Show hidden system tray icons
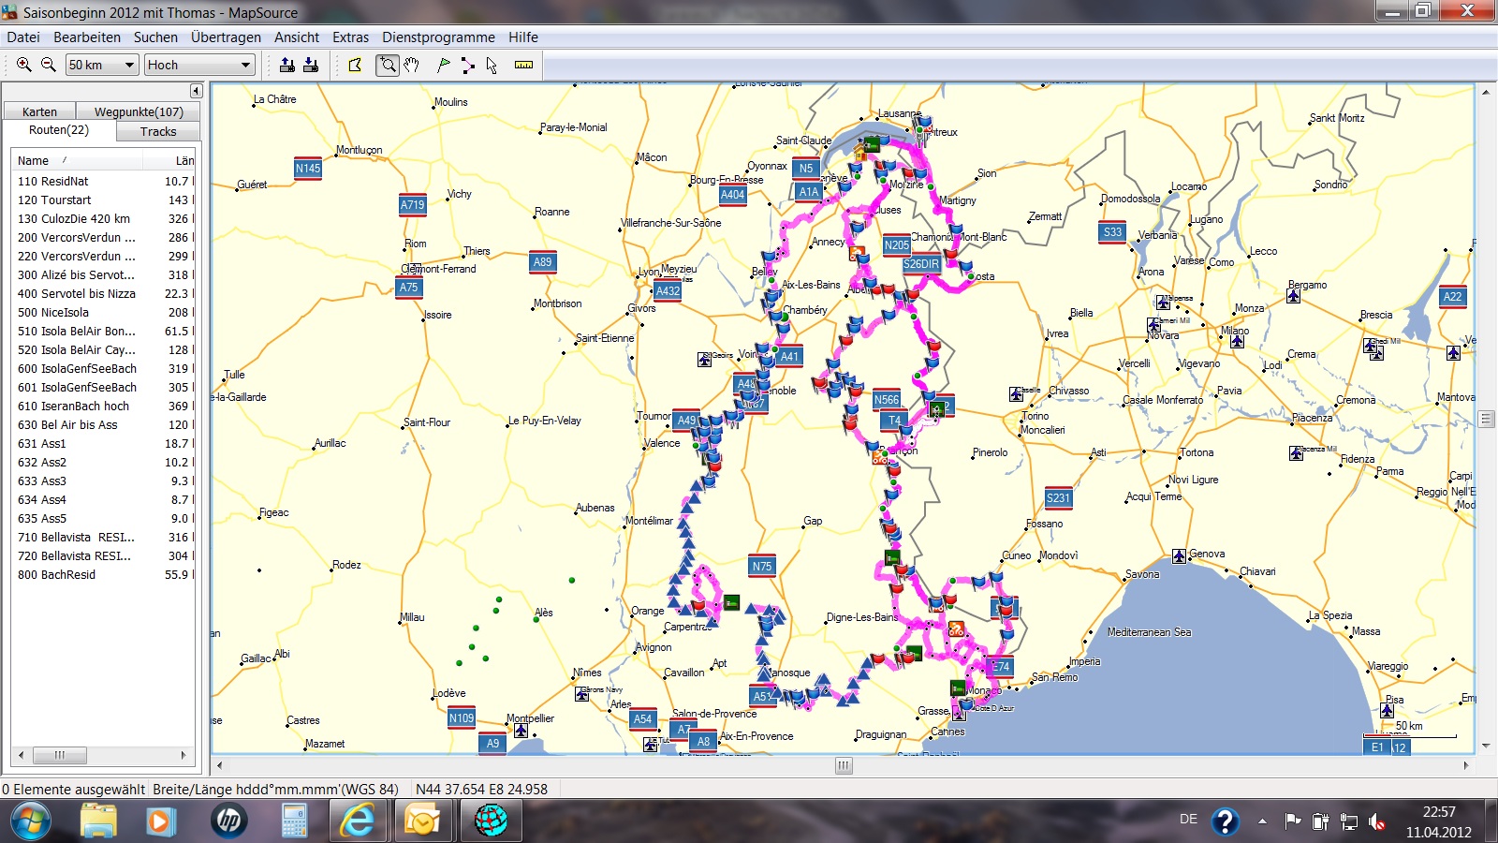 [x=1262, y=821]
